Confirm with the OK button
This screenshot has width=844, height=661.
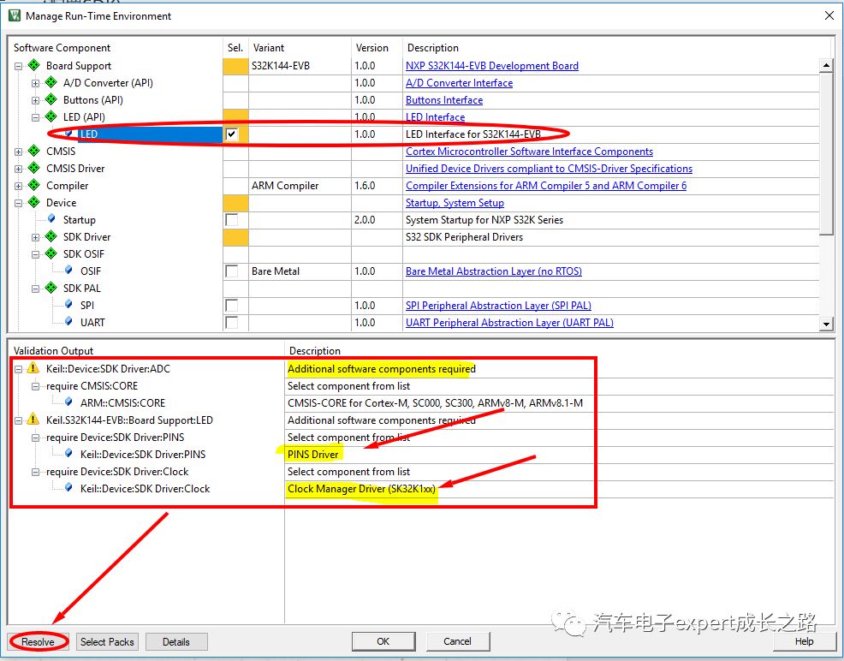pyautogui.click(x=383, y=641)
